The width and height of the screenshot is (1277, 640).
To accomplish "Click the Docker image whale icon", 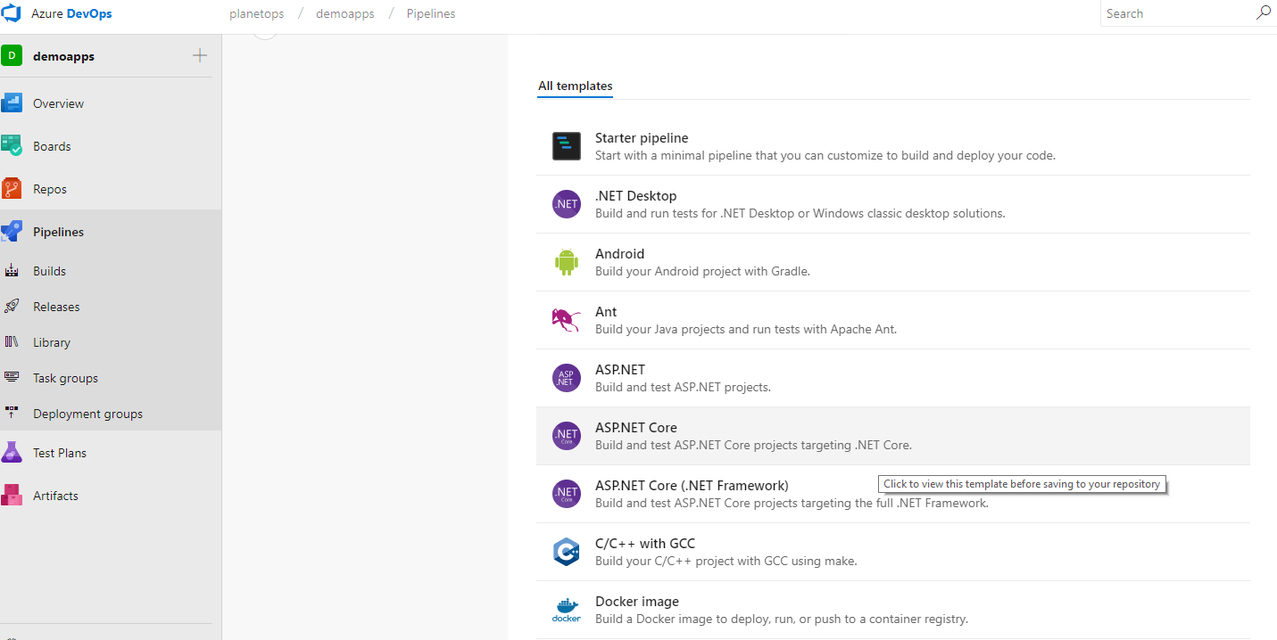I will 567,610.
